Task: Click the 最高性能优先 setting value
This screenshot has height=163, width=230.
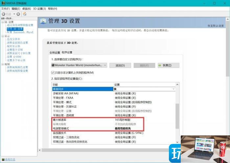Action: click(x=123, y=128)
